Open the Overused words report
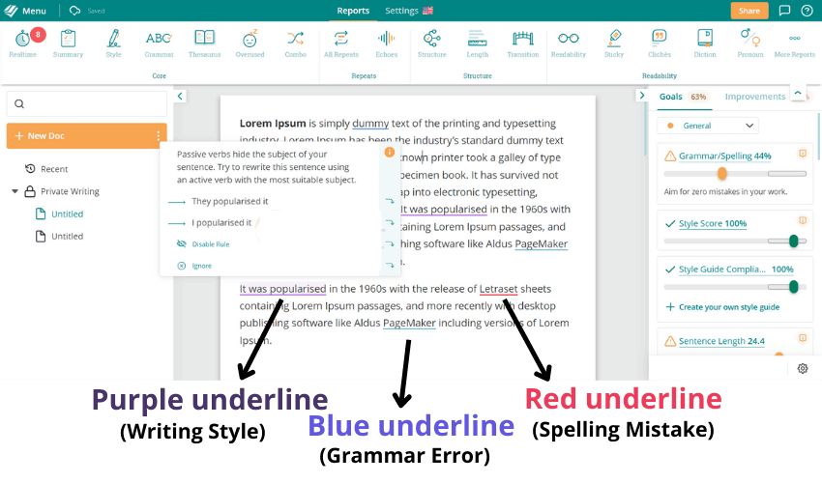 [x=250, y=41]
